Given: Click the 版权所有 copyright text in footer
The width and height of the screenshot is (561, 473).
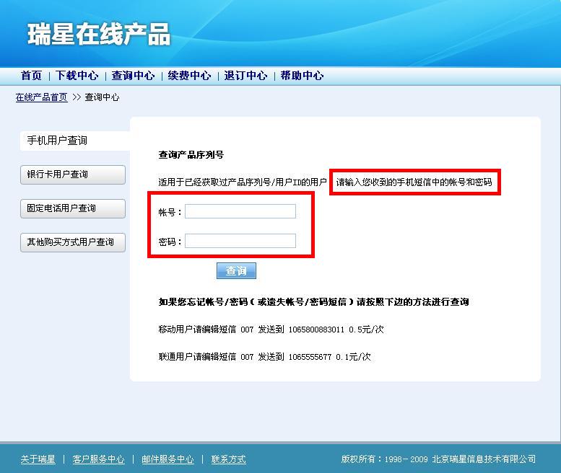Looking at the screenshot, I should pos(438,459).
